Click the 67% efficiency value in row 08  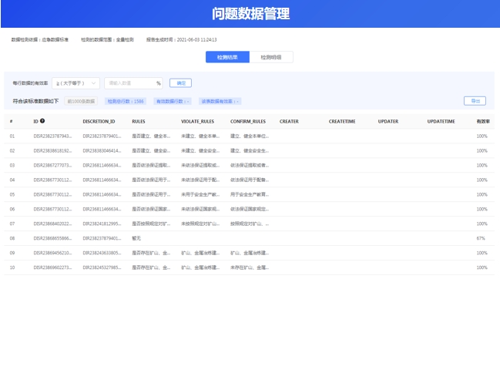pos(481,238)
